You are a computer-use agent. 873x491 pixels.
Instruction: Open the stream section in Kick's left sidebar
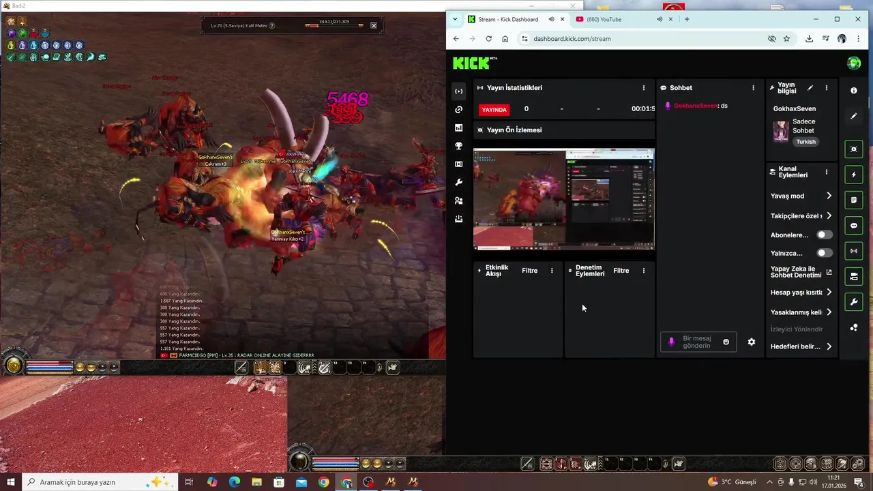click(x=459, y=91)
